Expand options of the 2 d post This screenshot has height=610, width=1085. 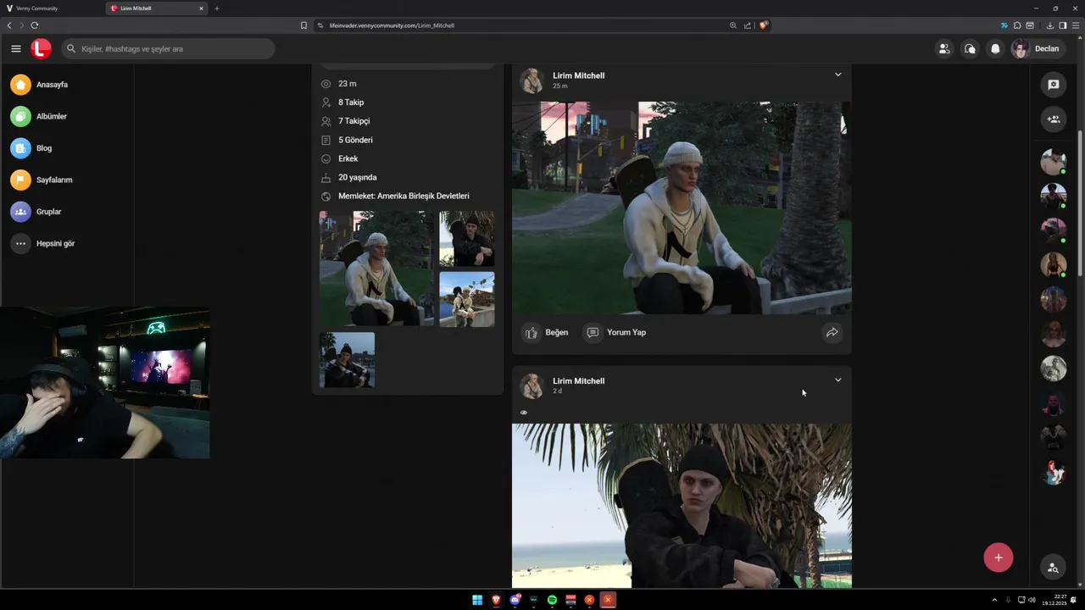pos(837,380)
